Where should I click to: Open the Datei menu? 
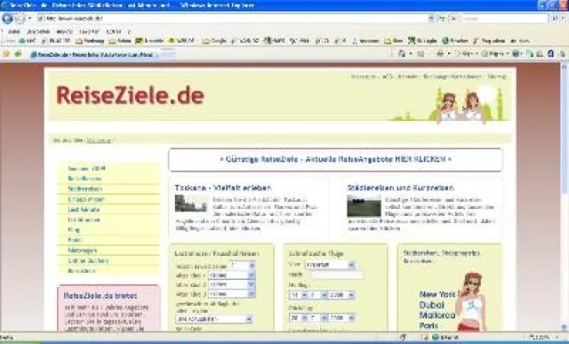(14, 32)
